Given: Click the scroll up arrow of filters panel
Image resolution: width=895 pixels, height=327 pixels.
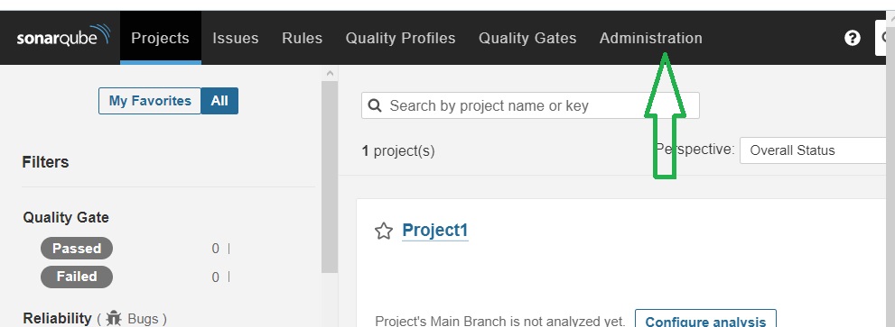Looking at the screenshot, I should (330, 73).
